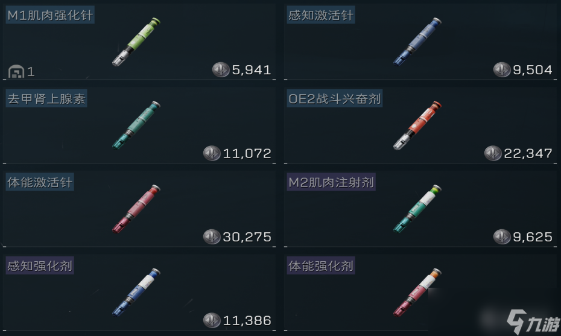561x336 pixels.
Task: Select the purple 感知强化剂 label
Action: [x=40, y=265]
